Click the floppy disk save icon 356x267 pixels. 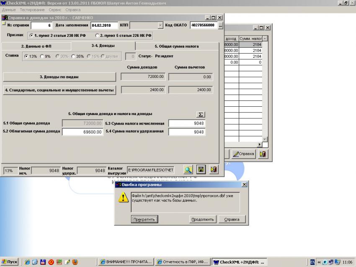201,169
